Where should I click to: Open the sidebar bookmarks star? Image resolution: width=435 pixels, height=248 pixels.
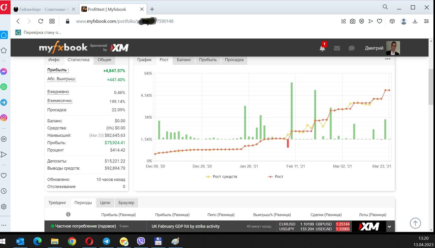(x=4, y=50)
